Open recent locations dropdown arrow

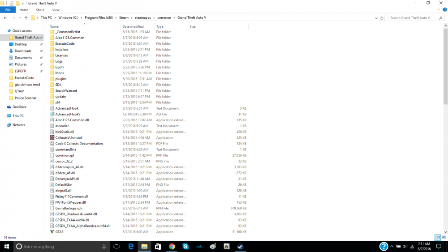click(x=20, y=18)
